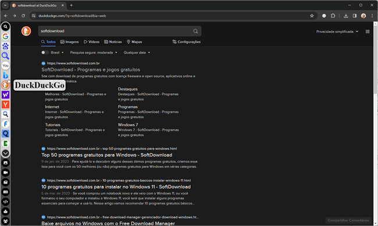Switch to Bing in the sidebar
Screen dimensions: 378x226
[5, 75]
